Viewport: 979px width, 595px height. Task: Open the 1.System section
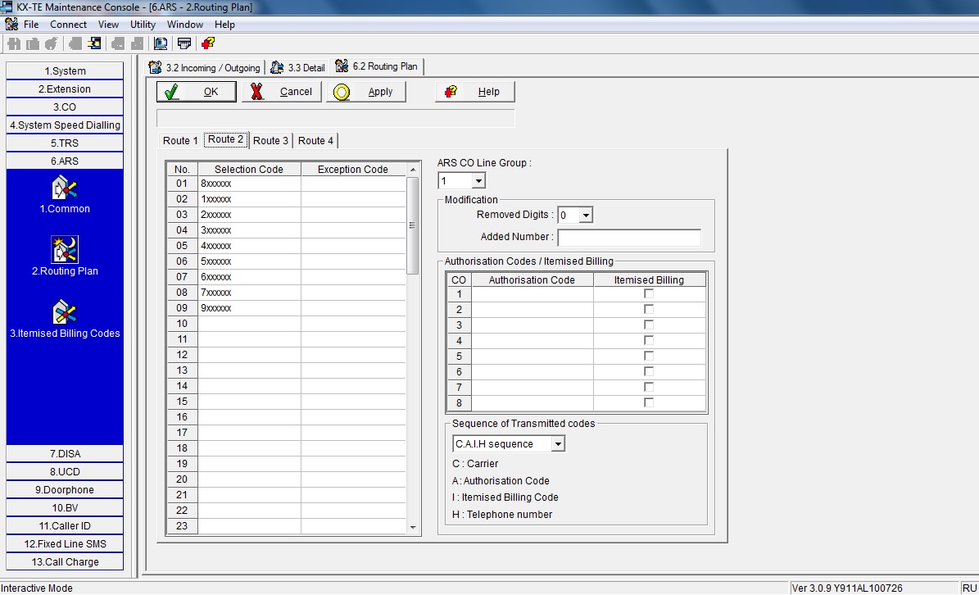65,70
